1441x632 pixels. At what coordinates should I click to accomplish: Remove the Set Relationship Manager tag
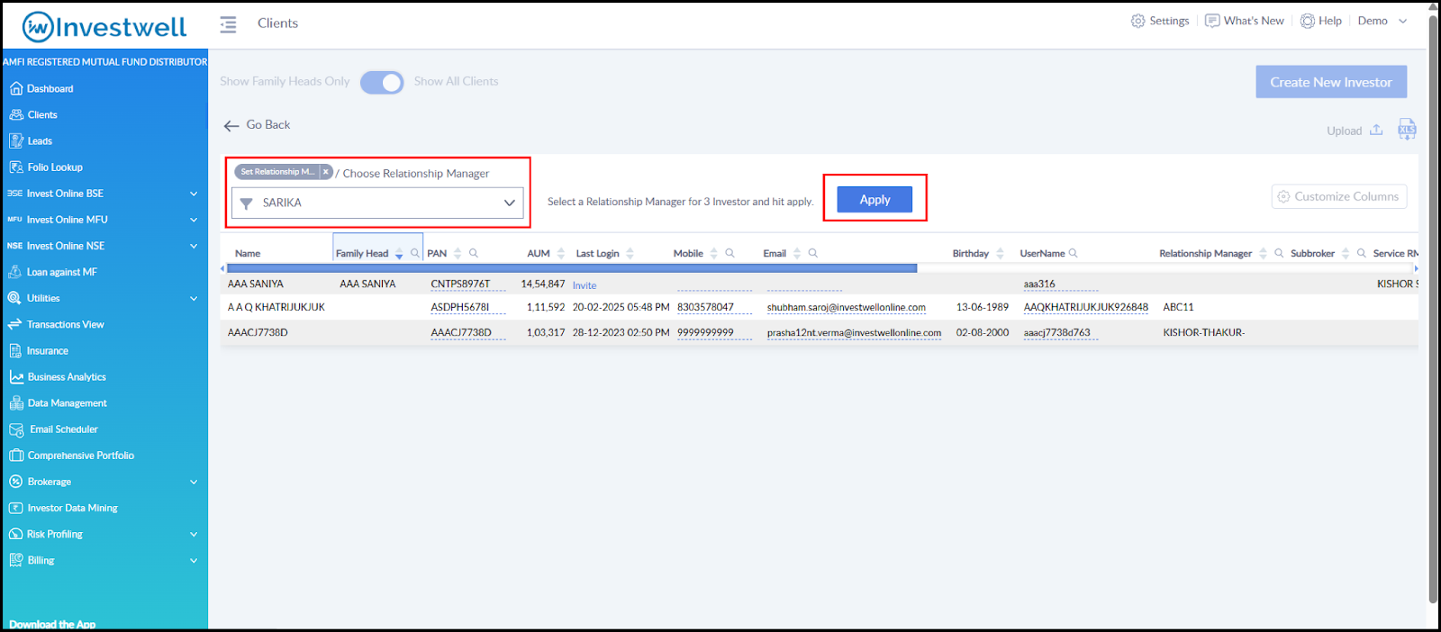click(326, 172)
